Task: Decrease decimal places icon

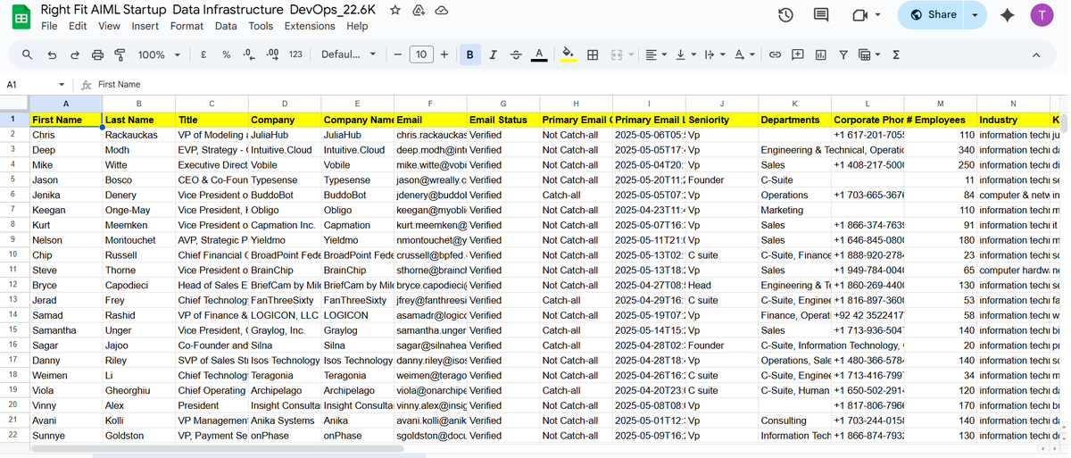Action: [x=249, y=54]
